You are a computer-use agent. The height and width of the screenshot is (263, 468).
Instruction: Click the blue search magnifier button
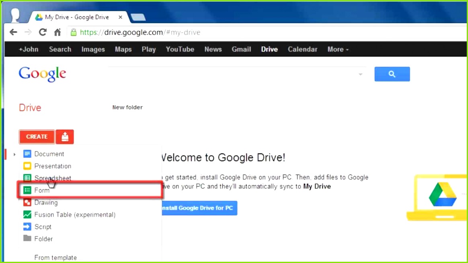[392, 74]
